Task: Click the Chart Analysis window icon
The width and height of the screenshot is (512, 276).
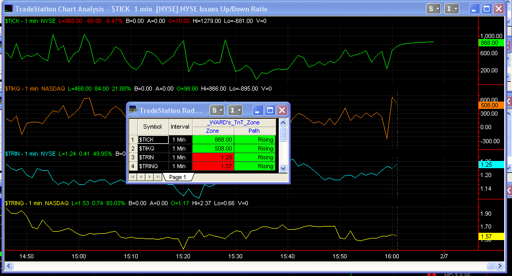Action: coord(9,9)
